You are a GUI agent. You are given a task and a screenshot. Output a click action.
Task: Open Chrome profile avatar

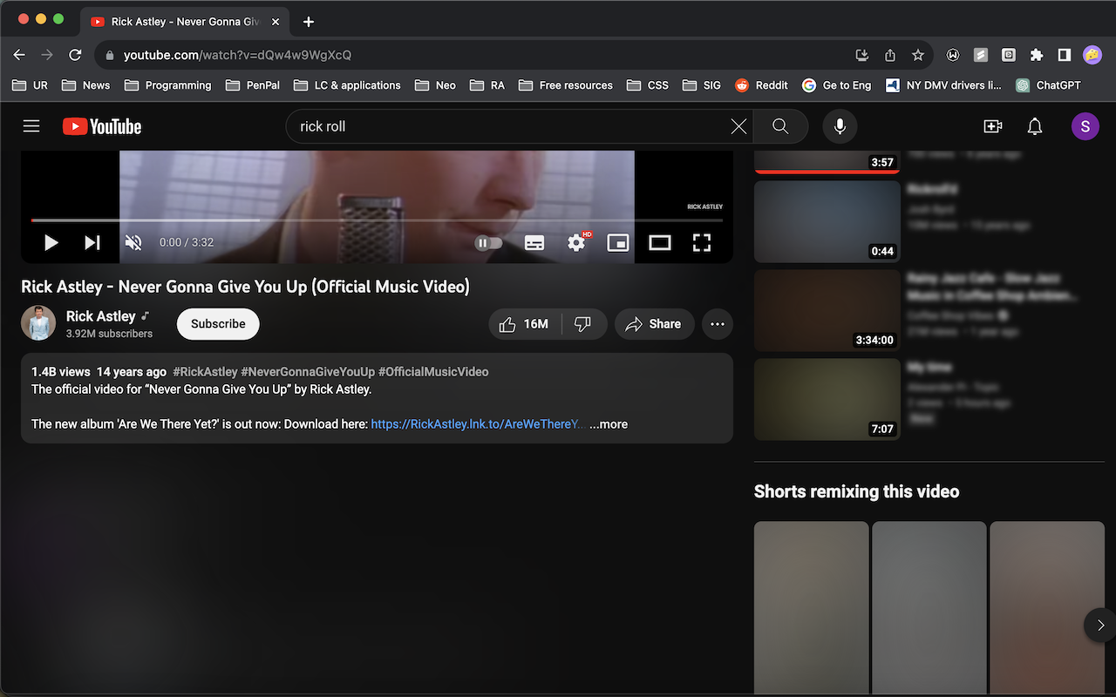pyautogui.click(x=1092, y=55)
